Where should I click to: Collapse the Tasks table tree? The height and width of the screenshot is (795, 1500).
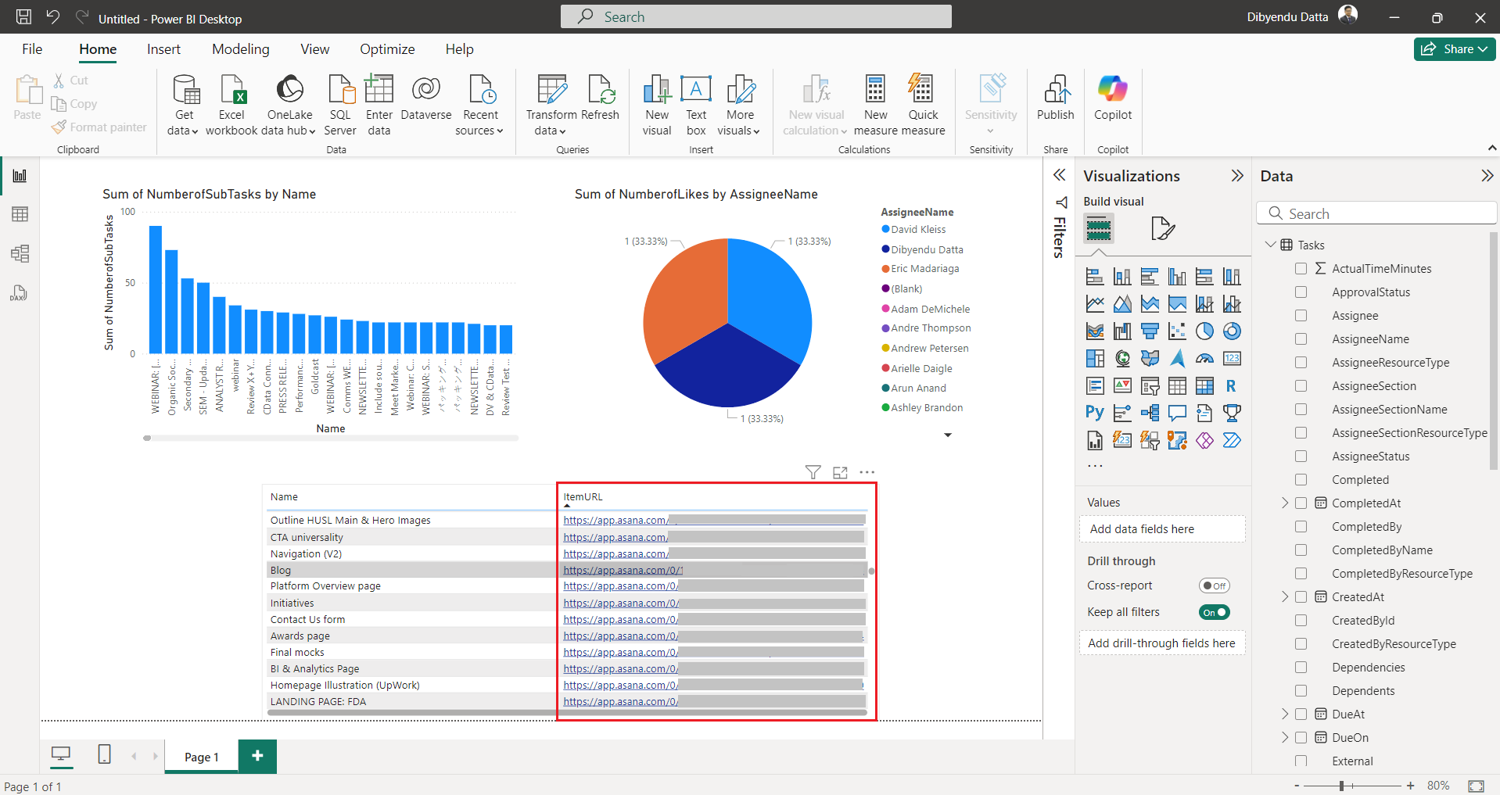pos(1270,245)
